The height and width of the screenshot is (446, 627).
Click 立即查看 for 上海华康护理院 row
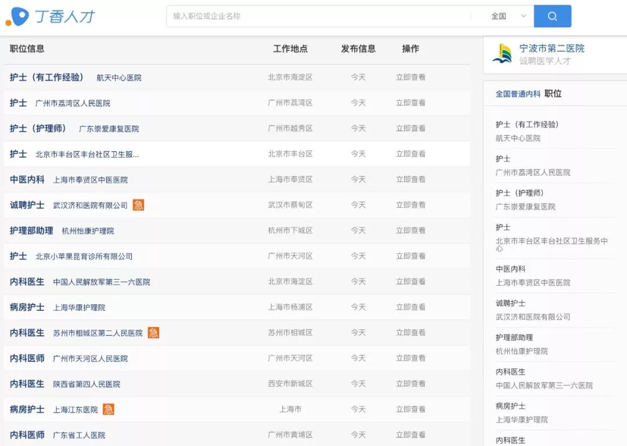pos(410,307)
